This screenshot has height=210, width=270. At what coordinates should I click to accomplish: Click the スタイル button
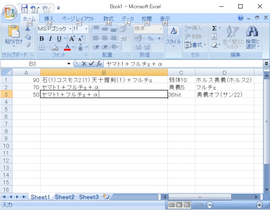173,36
